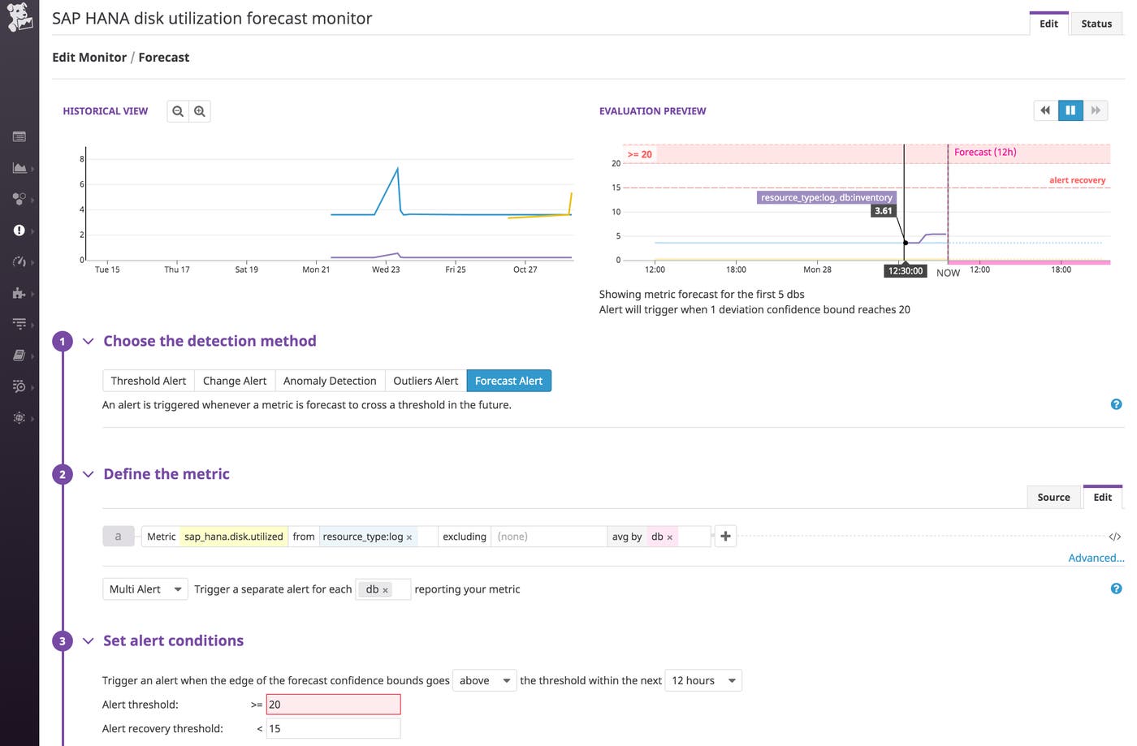
Task: Open Integrations via the puzzle-piece icon
Action: point(20,292)
